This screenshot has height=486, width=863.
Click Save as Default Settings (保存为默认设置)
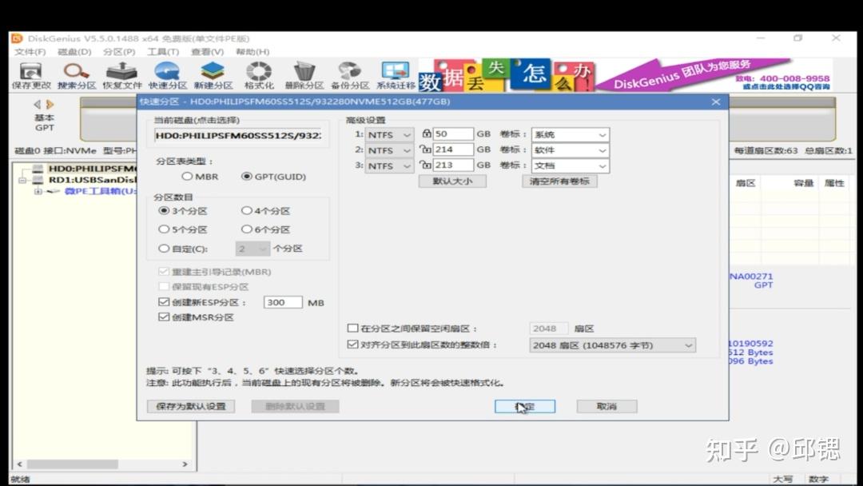[x=191, y=406]
